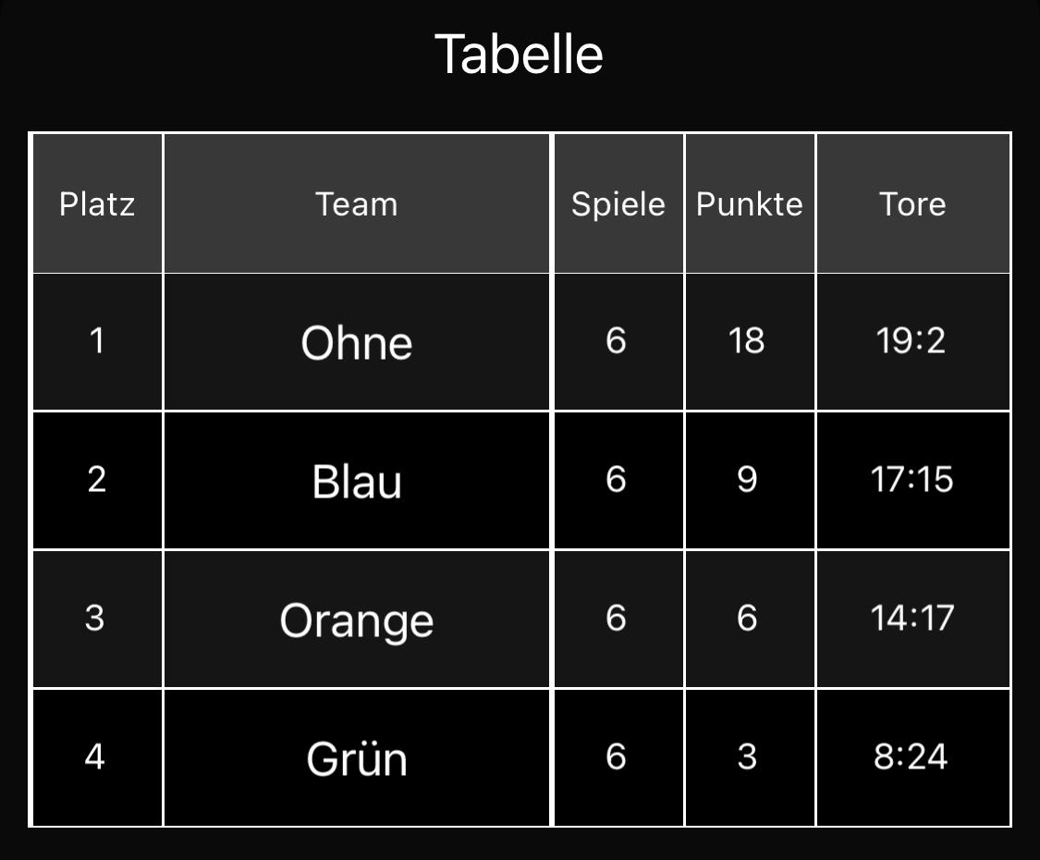The image size is (1040, 860).
Task: Select team Blau in the table
Action: coord(357,481)
